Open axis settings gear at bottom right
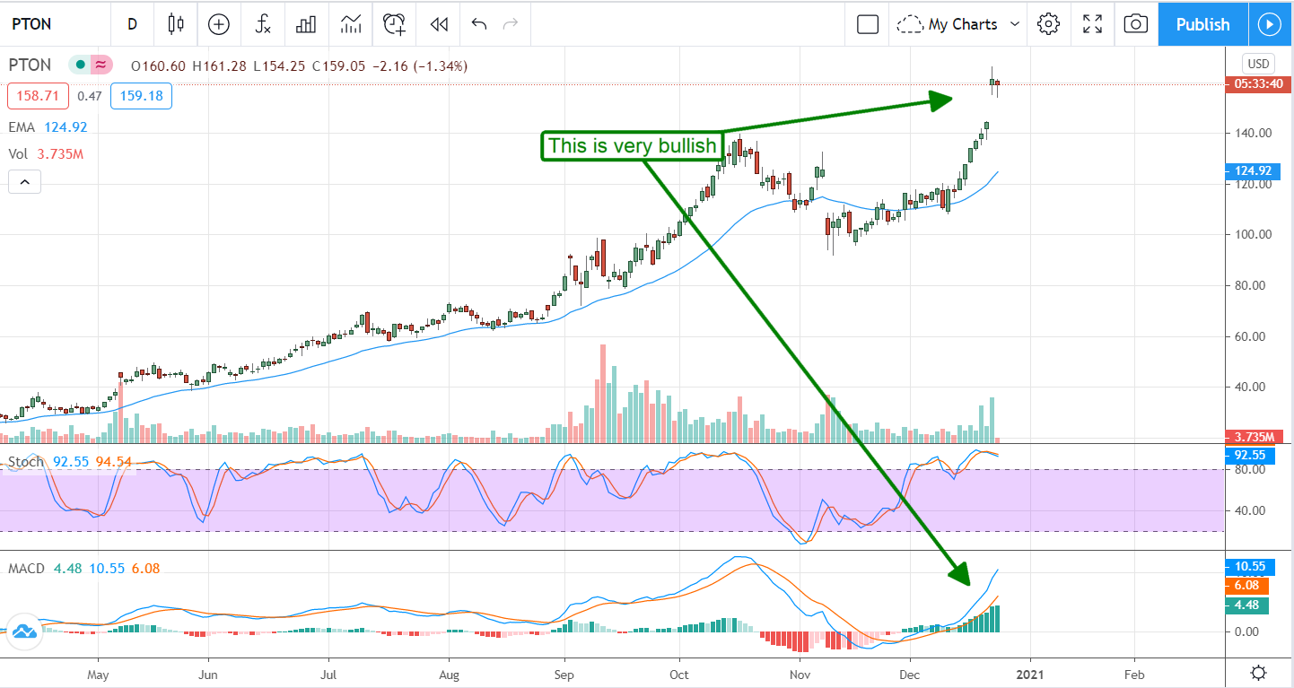Screen dimensions: 1294x688 click(x=1259, y=673)
